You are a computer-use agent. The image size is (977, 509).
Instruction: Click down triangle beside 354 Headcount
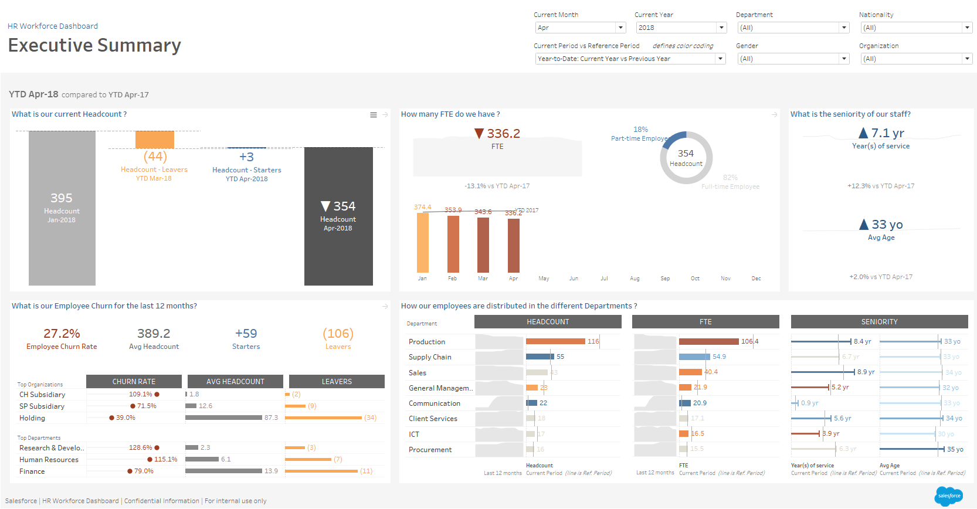[x=325, y=206]
